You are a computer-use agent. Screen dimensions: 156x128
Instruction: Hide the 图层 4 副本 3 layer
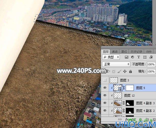105,103
